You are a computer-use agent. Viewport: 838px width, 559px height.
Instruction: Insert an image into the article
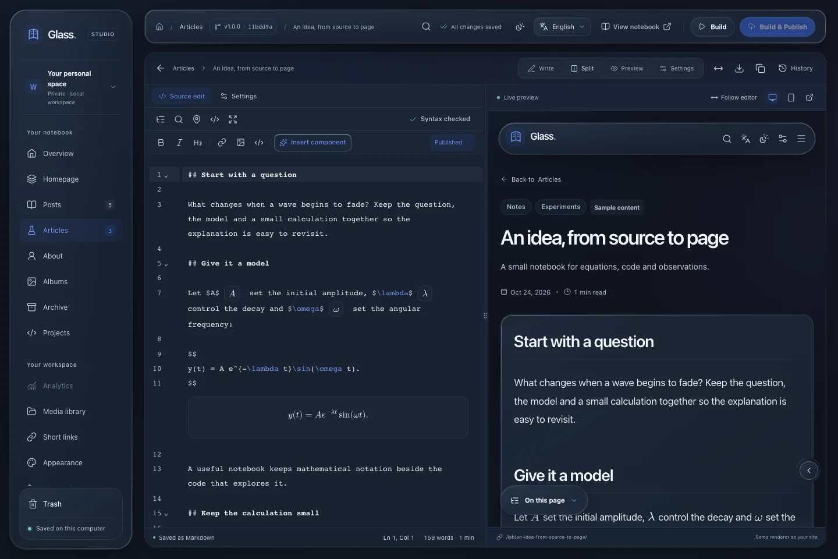click(240, 143)
